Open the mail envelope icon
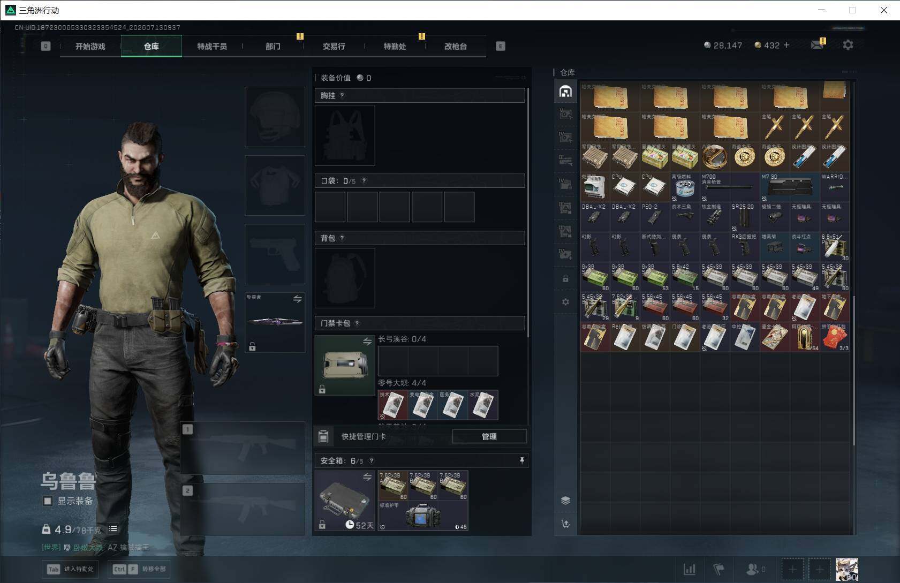 coord(817,46)
